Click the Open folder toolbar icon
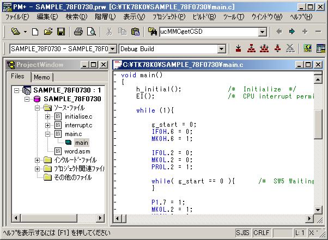328x240 pixels. click(x=48, y=32)
